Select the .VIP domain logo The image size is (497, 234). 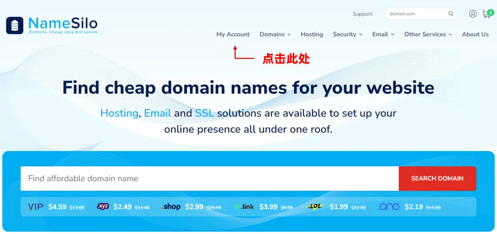[x=35, y=207]
